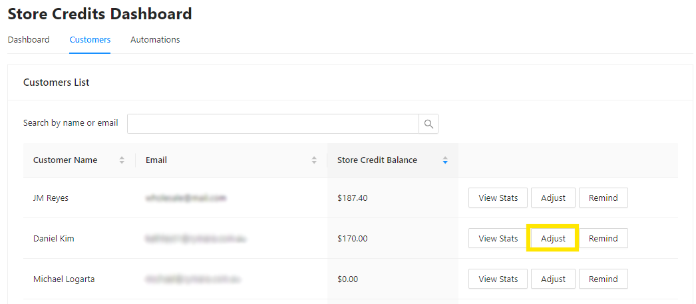
Task: Adjust credit for Michael Logarta
Action: pyautogui.click(x=553, y=279)
